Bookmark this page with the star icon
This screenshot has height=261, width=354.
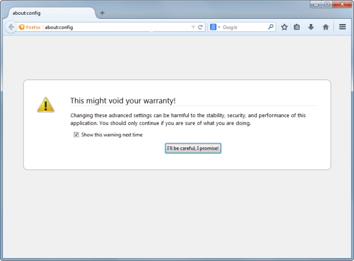pos(284,27)
